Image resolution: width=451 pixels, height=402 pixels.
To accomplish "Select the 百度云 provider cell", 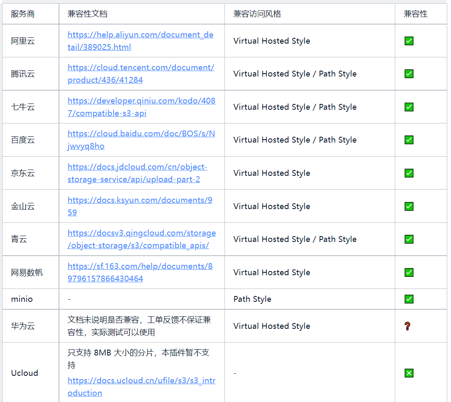I will pyautogui.click(x=30, y=140).
